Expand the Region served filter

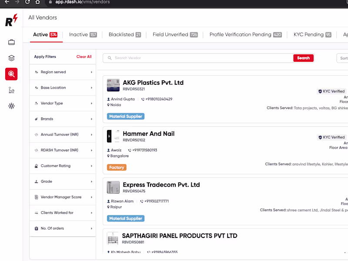coord(63,72)
